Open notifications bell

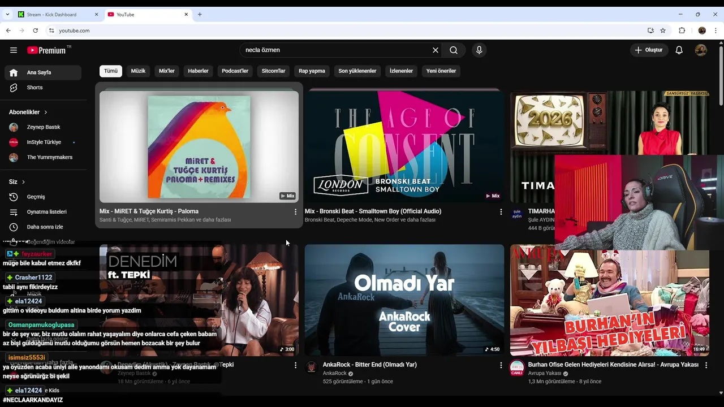[679, 50]
